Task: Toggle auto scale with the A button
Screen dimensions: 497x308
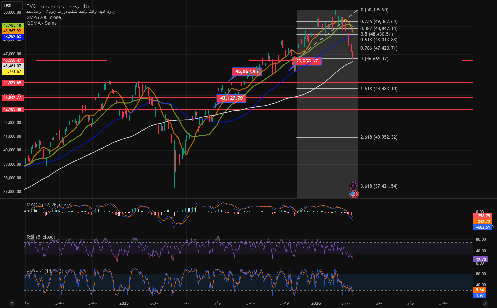Action: tap(485, 303)
